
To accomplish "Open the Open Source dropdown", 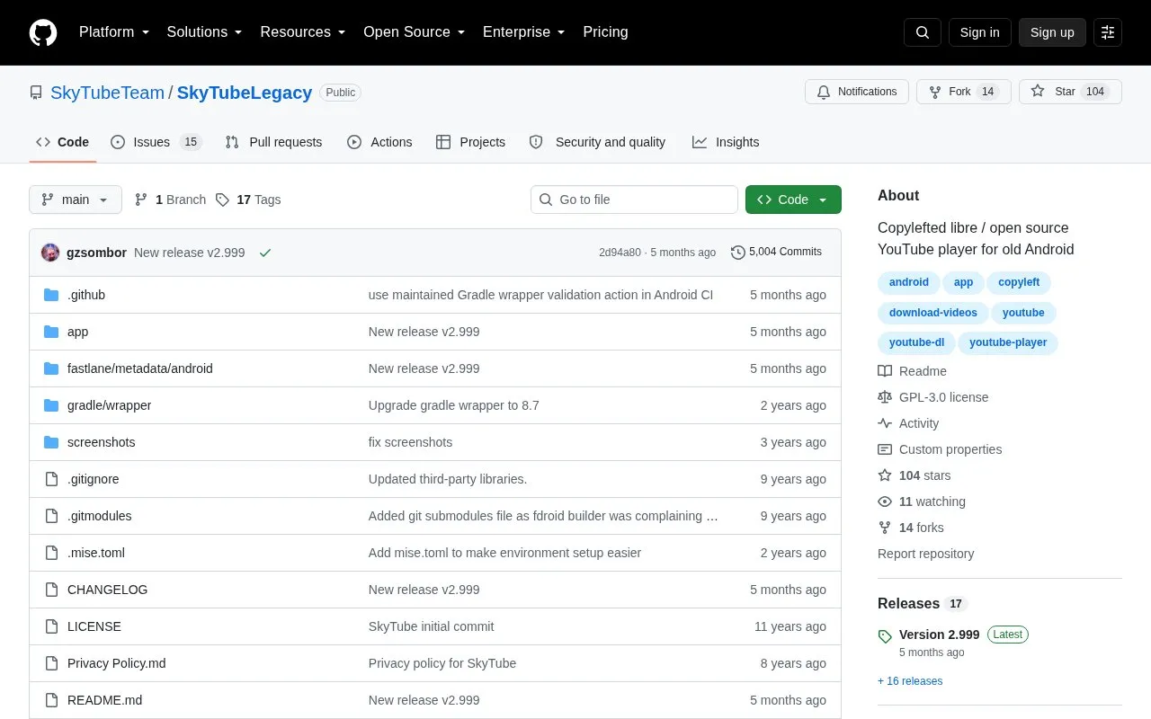I will [414, 32].
